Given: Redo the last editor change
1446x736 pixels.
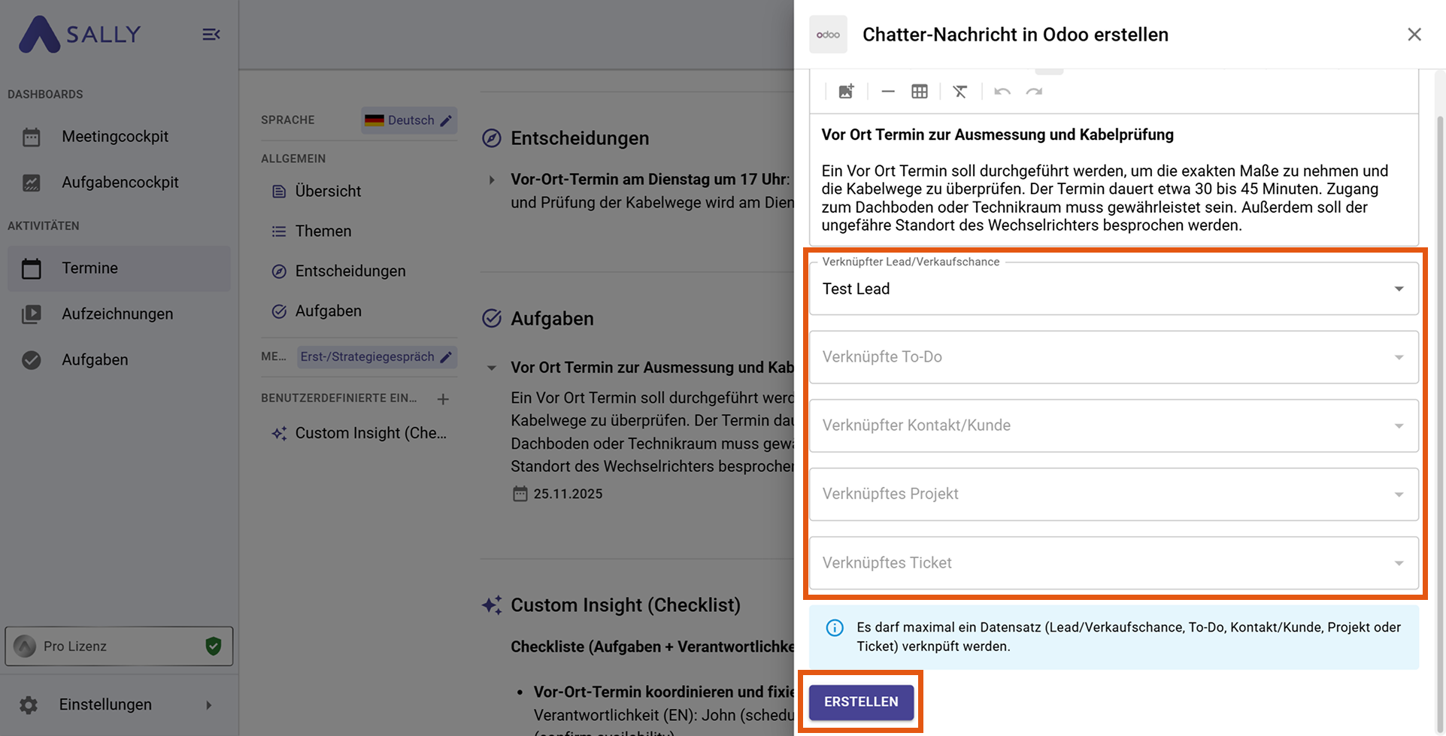Looking at the screenshot, I should [x=1035, y=92].
